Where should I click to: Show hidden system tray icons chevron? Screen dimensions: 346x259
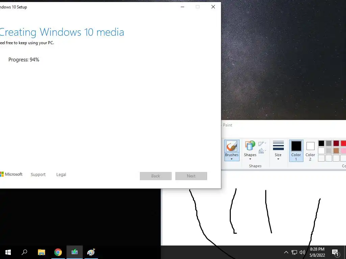(286, 252)
